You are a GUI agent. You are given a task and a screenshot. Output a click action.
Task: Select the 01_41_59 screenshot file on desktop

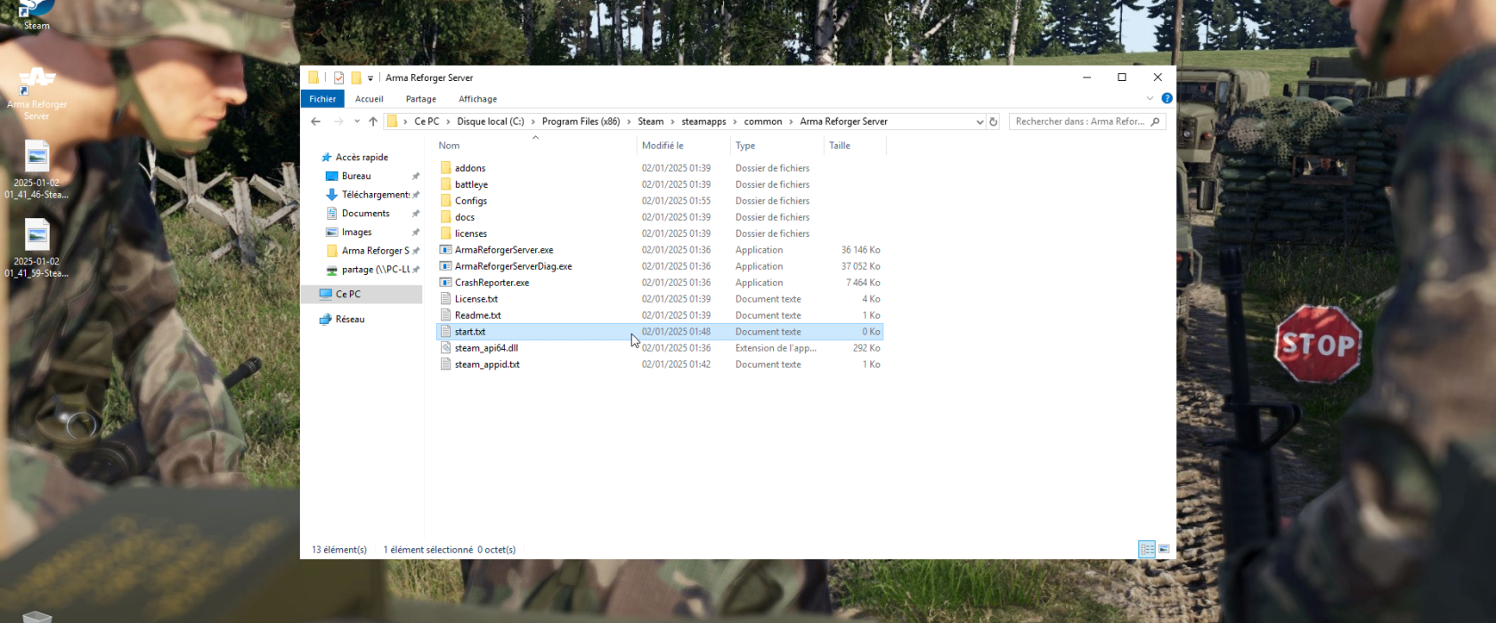pyautogui.click(x=37, y=247)
